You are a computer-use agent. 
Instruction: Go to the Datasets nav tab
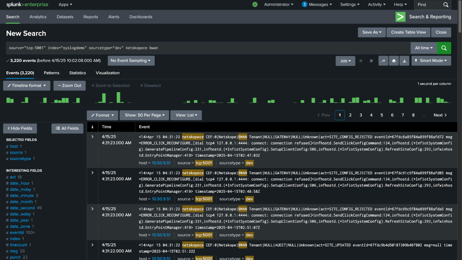[65, 17]
